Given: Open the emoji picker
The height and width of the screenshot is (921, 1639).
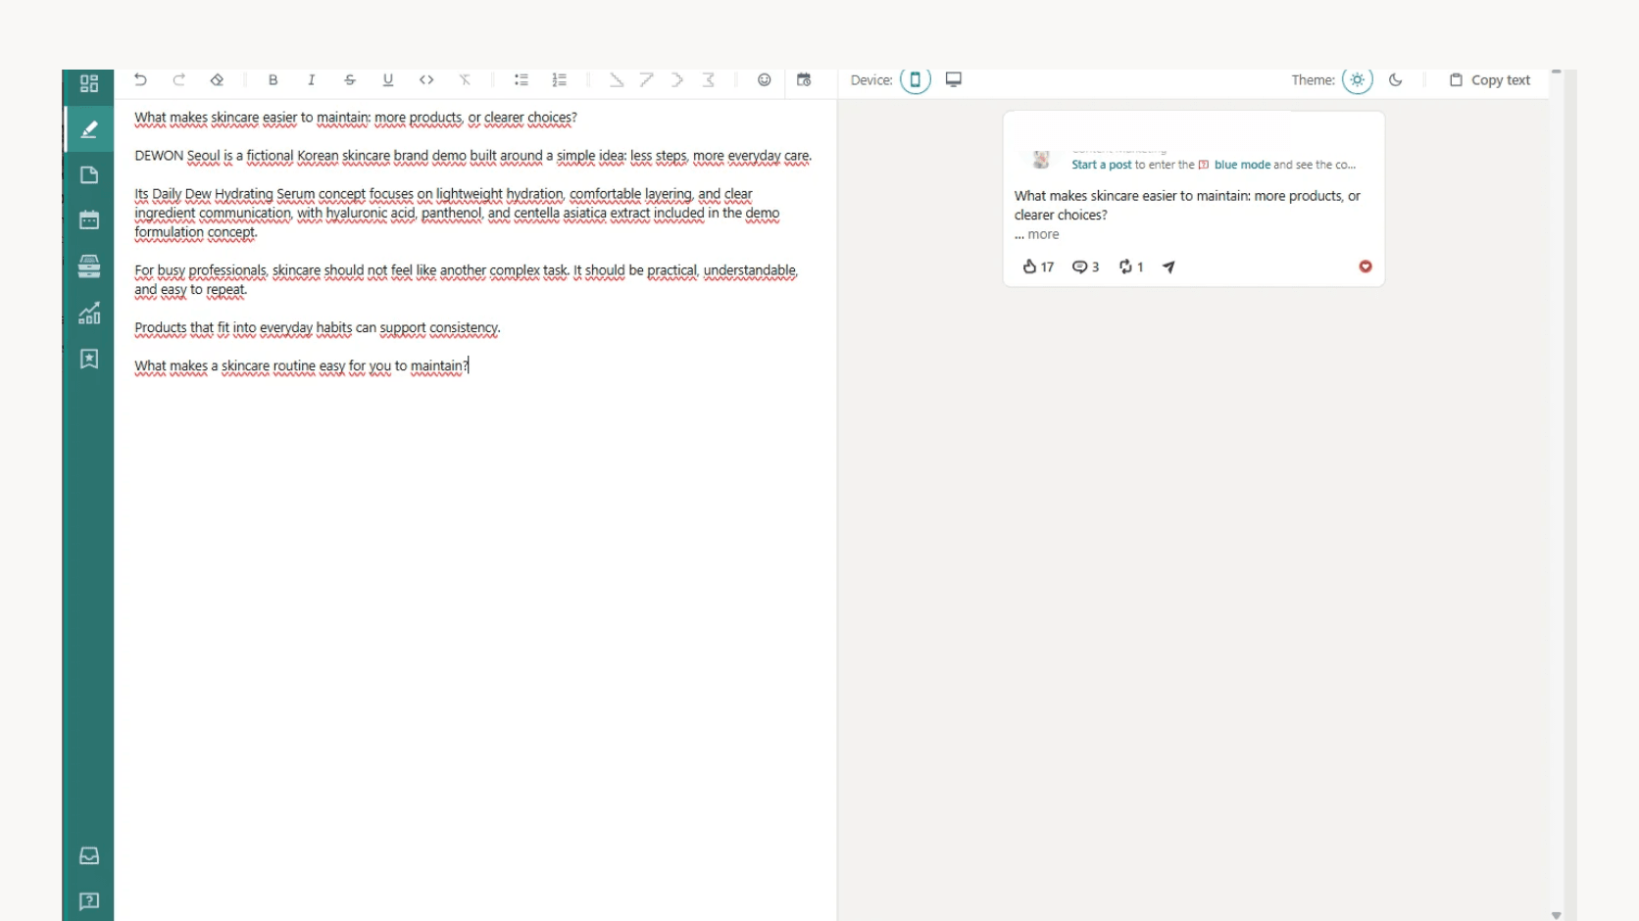Looking at the screenshot, I should 765,80.
